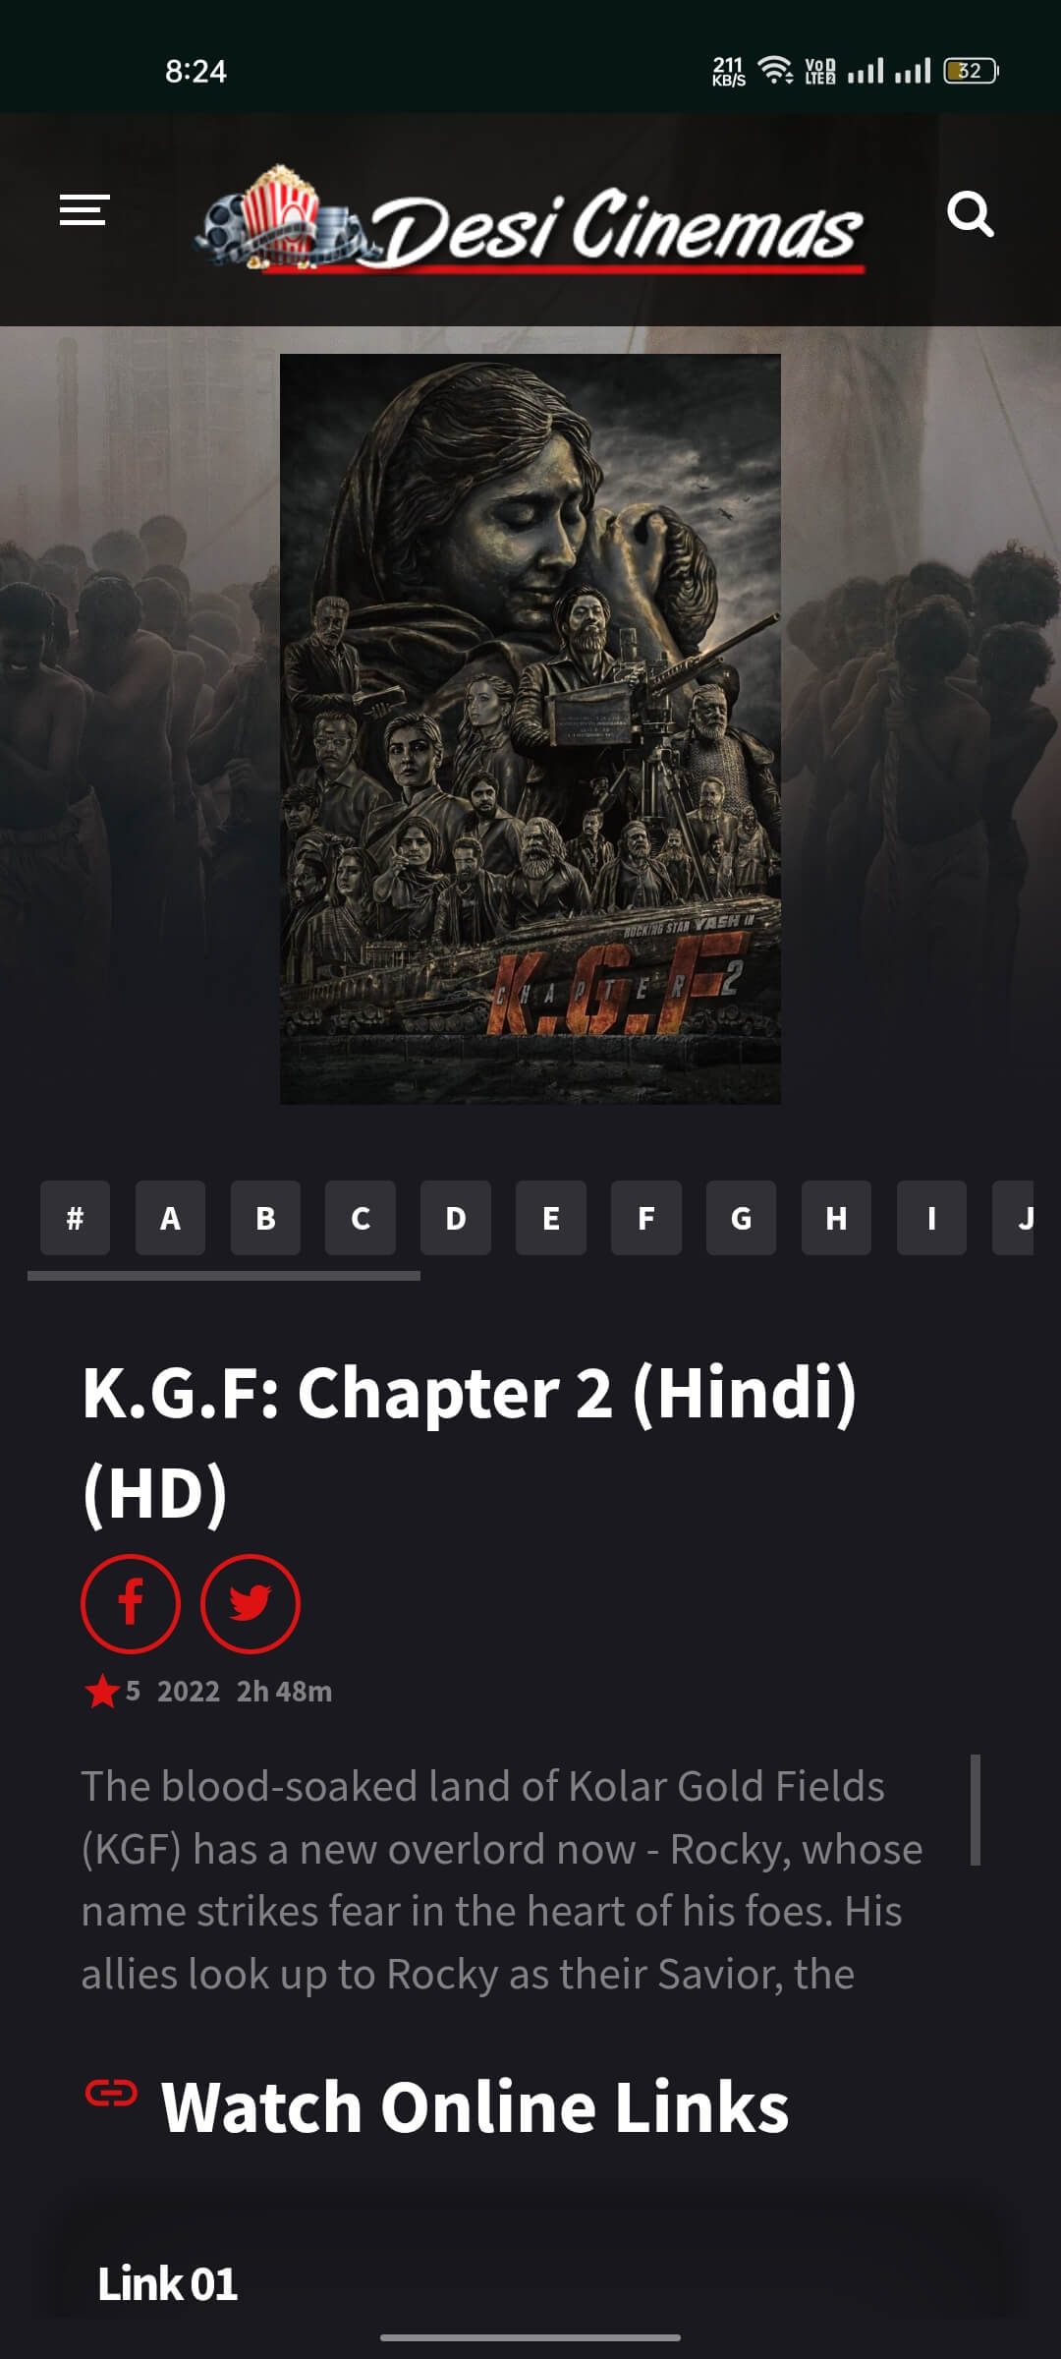1061x2359 pixels.
Task: Click the 2022 release year link
Action: click(189, 1692)
